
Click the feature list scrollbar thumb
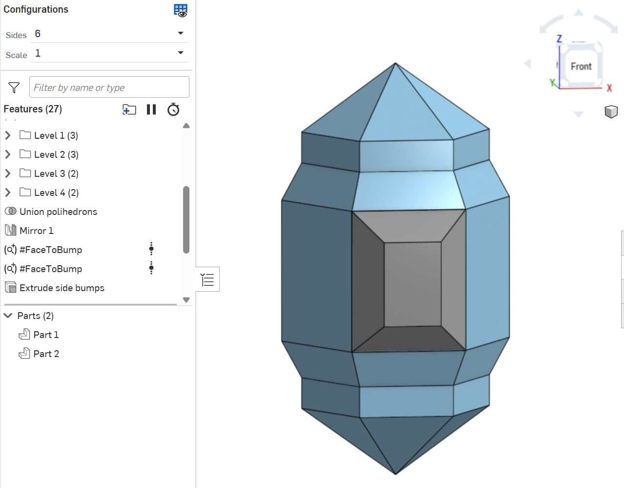coord(186,220)
